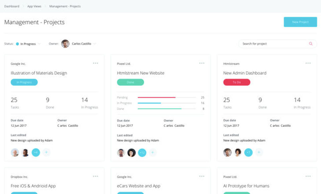Open Free iOS & Android App project title
The image size is (321, 194).
pos(33,186)
